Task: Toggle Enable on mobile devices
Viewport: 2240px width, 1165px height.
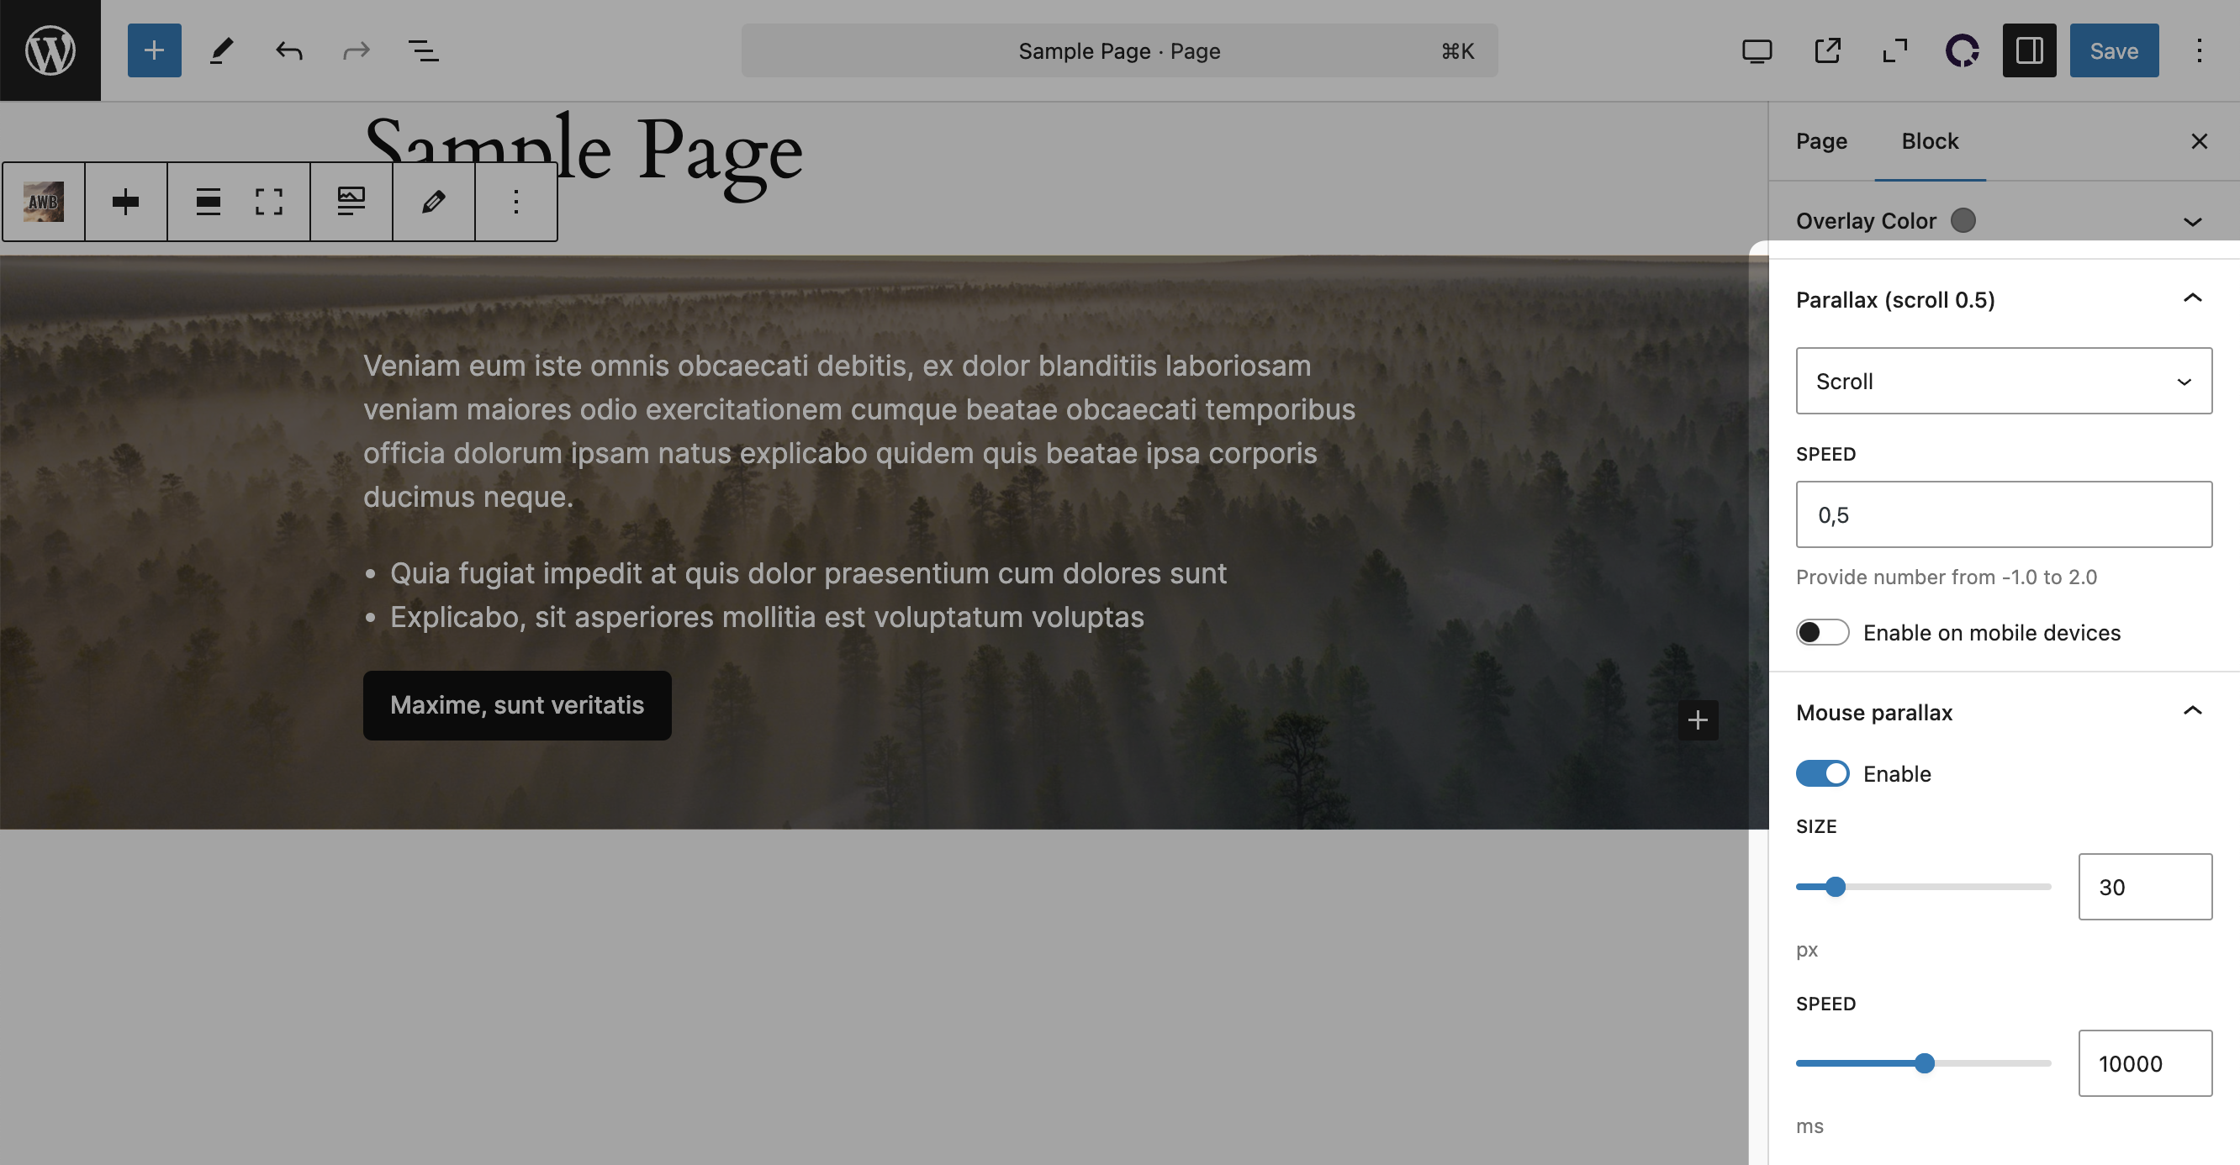Action: [1822, 632]
